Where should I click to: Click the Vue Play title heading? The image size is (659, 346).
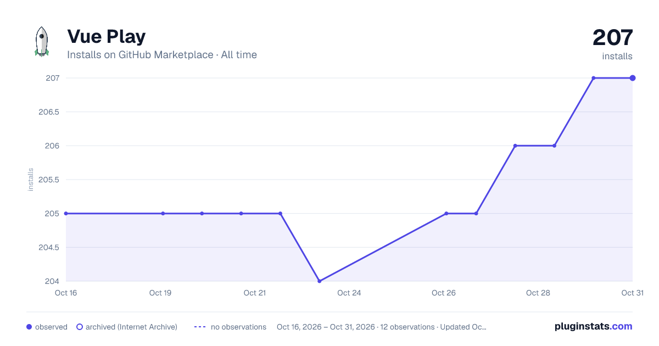pos(107,36)
